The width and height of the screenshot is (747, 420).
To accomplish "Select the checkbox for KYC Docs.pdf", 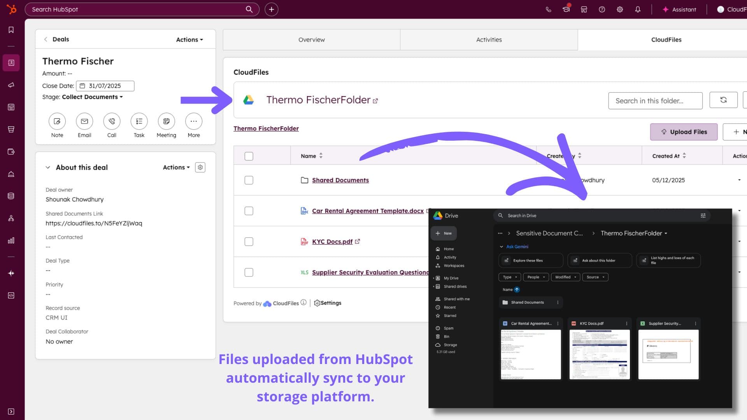I will pos(249,241).
